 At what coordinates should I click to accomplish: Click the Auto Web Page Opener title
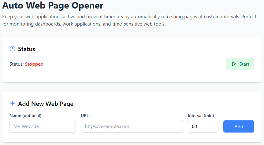(x=53, y=5)
